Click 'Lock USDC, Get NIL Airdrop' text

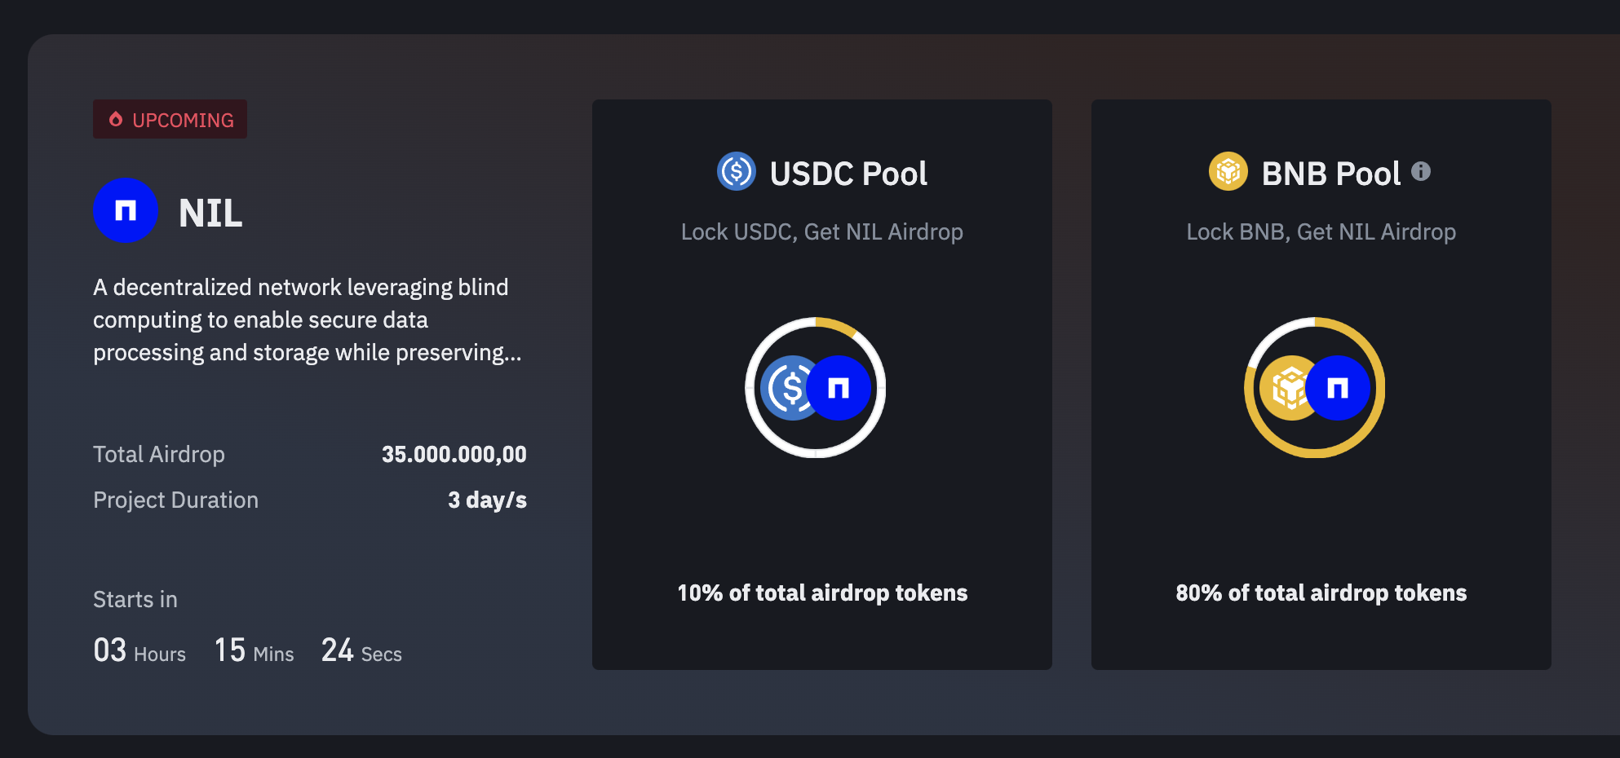822,231
